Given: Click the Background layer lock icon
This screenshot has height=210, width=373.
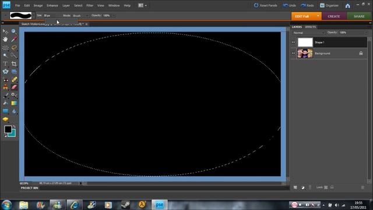Looking at the screenshot, I should pos(361,53).
